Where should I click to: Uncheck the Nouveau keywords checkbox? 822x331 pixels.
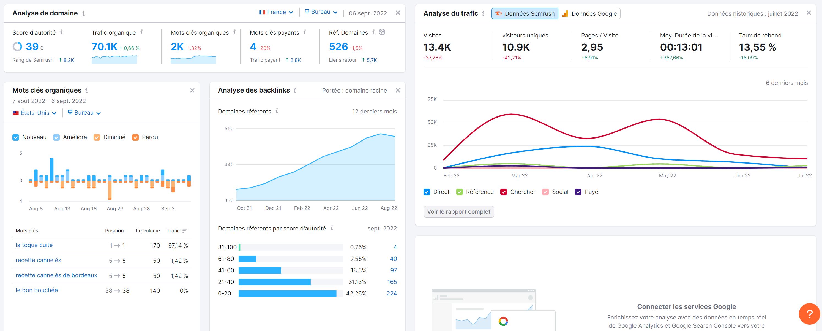pos(16,137)
